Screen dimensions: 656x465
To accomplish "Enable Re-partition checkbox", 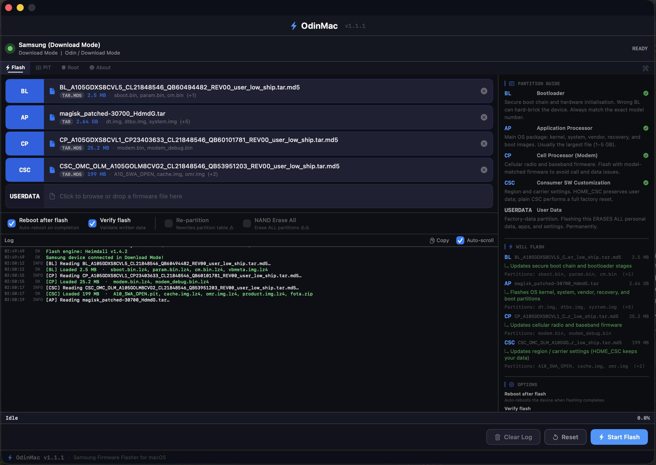I will pos(168,223).
